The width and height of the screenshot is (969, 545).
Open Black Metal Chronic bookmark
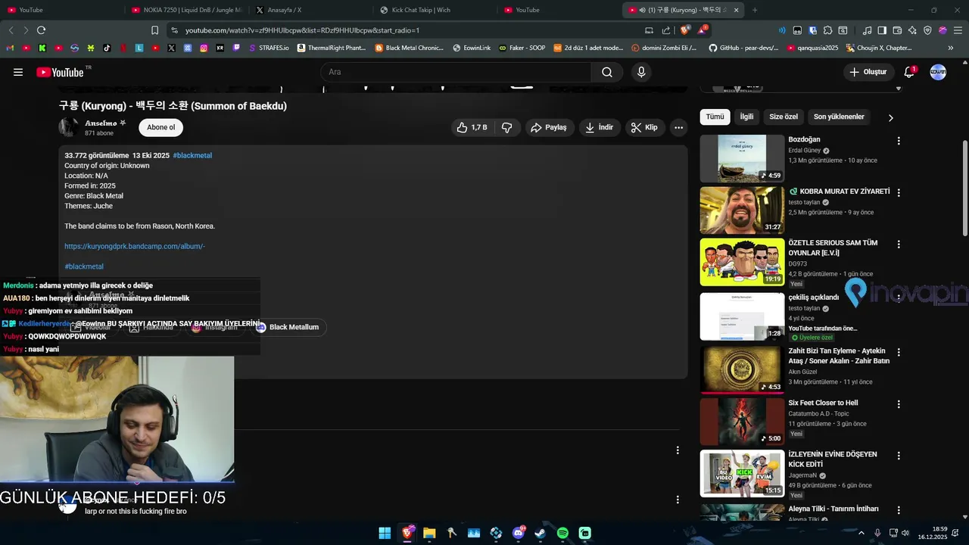410,48
